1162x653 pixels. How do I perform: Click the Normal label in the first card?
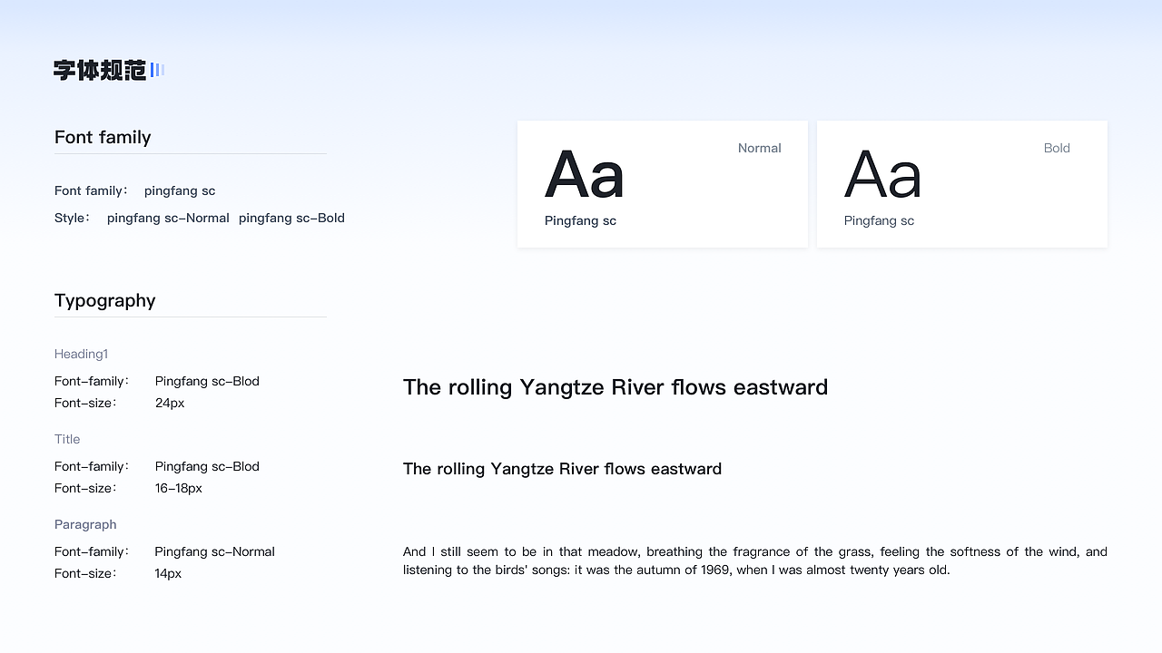[x=759, y=148]
